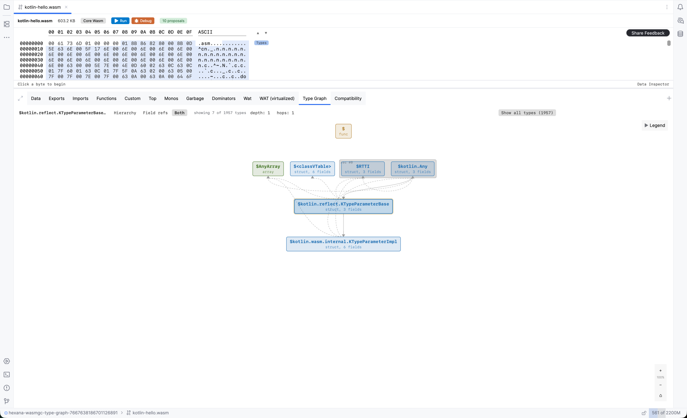Switch to the Dominators tab
The width and height of the screenshot is (687, 418).
224,98
